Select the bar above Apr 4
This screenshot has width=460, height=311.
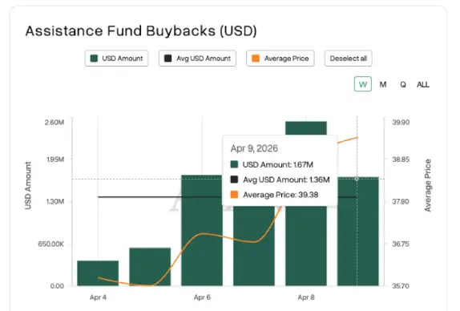[x=98, y=273]
